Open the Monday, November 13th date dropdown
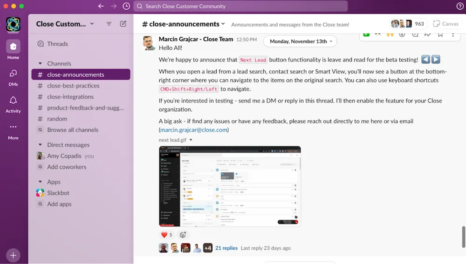The image size is (466, 264). [x=300, y=41]
